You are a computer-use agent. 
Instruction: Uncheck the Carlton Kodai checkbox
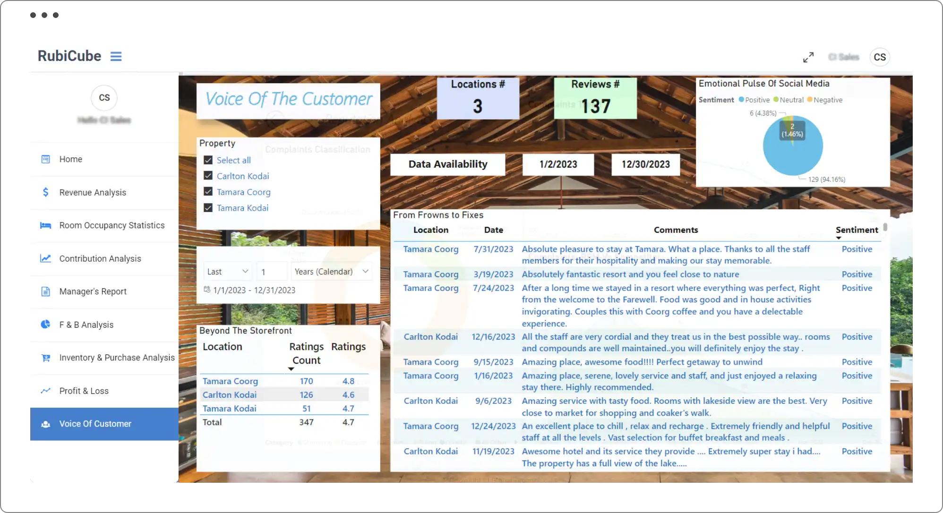click(x=208, y=176)
